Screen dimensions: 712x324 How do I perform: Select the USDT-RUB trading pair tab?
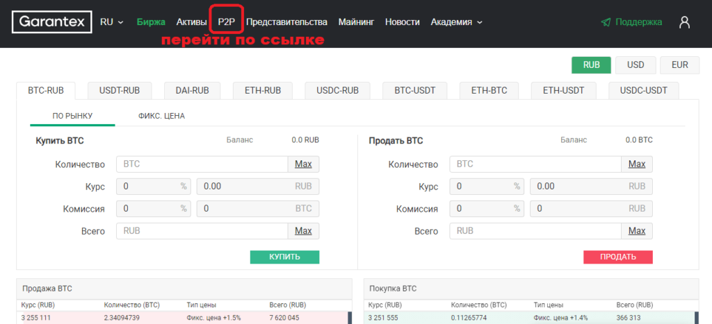point(120,90)
